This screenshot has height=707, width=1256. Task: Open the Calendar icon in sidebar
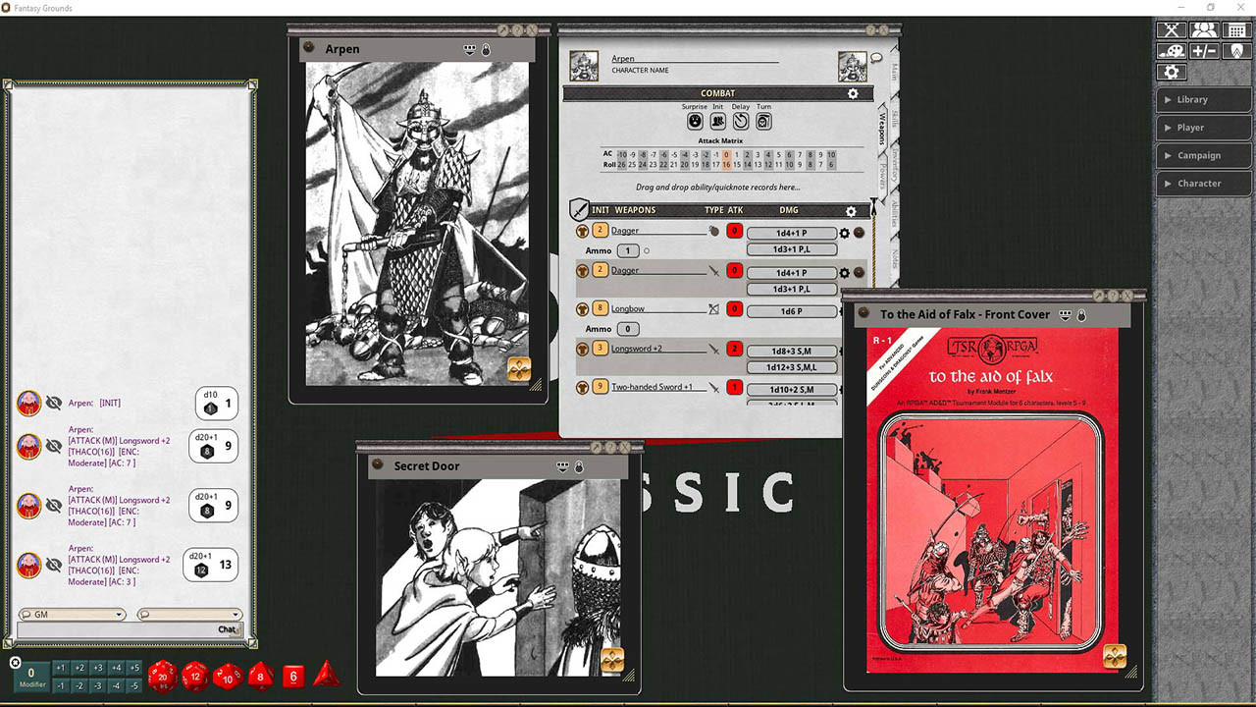(1236, 30)
